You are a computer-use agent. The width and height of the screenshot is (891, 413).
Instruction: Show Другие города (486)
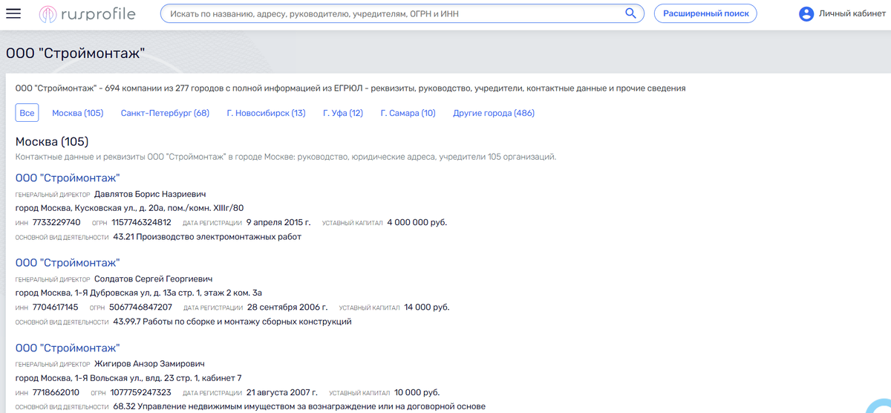(x=494, y=113)
